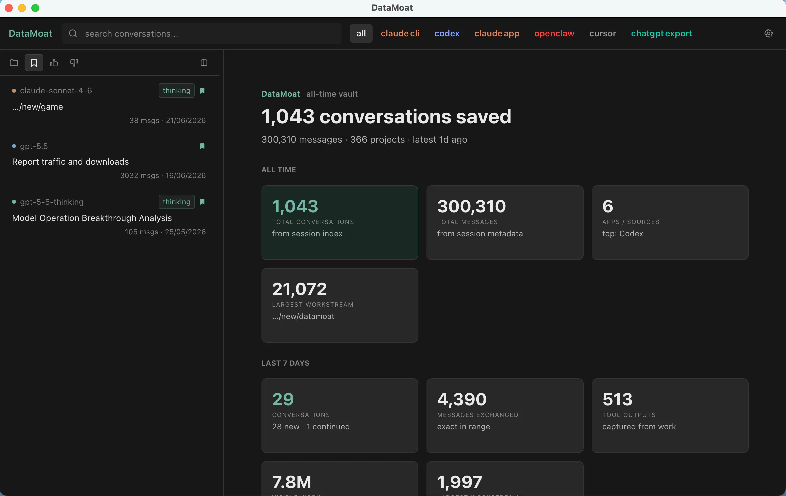Screen dimensions: 786x496
Task: Filter by thumbs up icon
Action: coord(54,63)
